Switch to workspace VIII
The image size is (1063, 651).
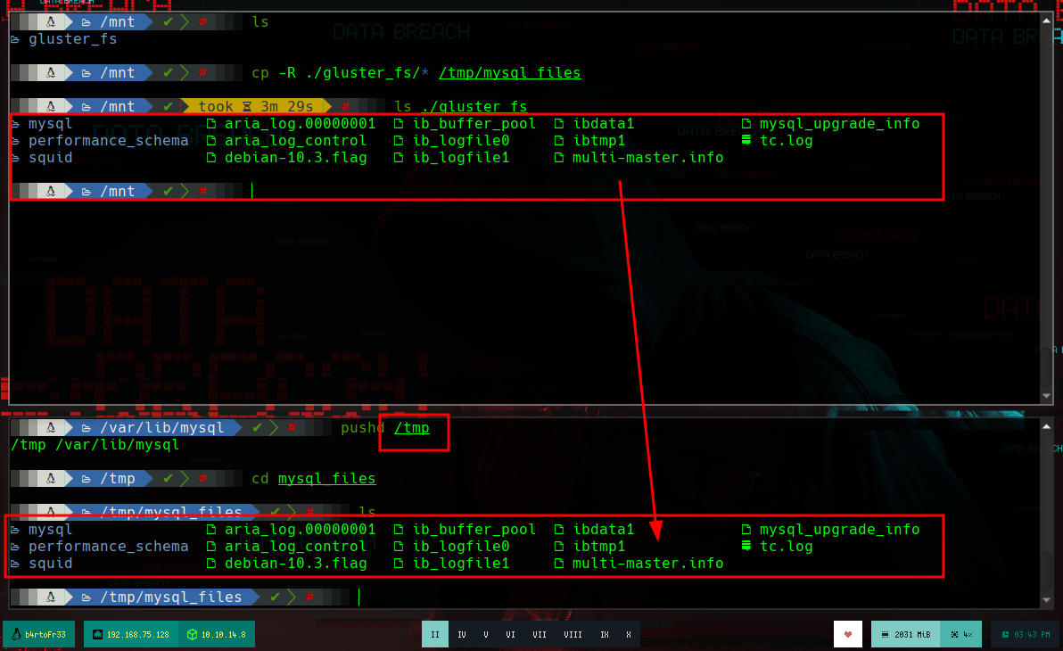coord(573,635)
